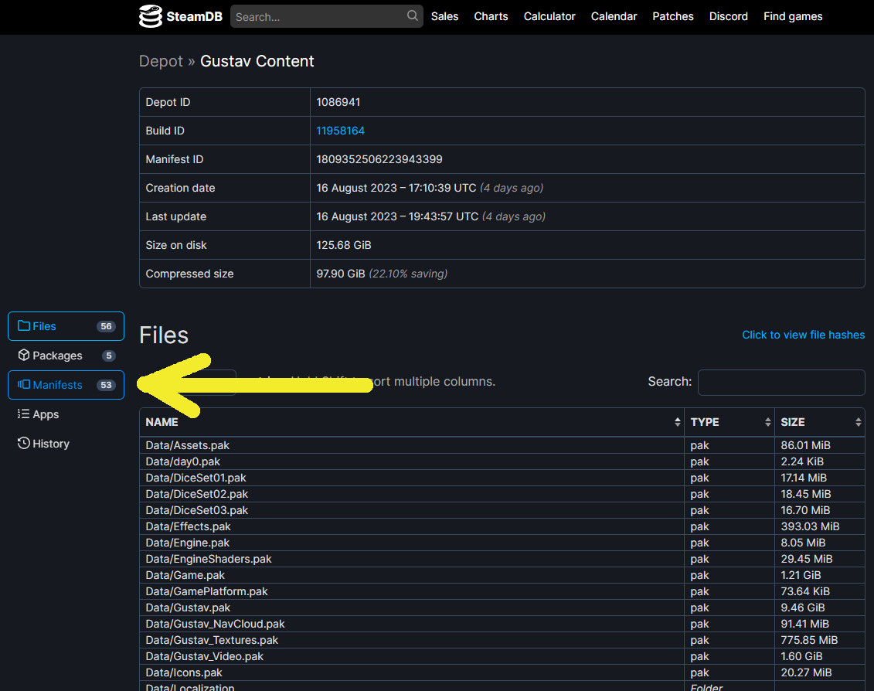
Task: Open the Discord link in navbar
Action: pos(728,16)
